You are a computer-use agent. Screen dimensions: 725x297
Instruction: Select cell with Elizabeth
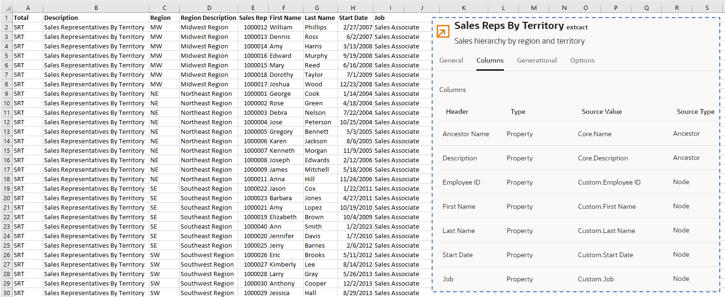[286, 217]
